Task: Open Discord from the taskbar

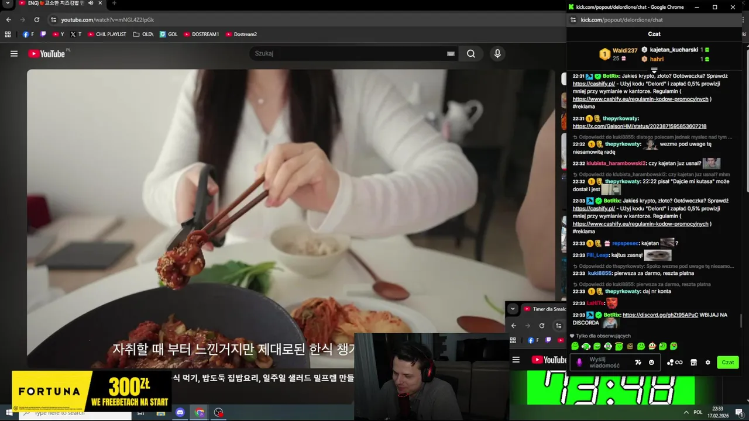Action: [x=180, y=413]
